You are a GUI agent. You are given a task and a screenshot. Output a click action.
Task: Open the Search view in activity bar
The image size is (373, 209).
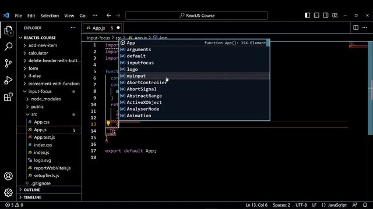coord(8,46)
